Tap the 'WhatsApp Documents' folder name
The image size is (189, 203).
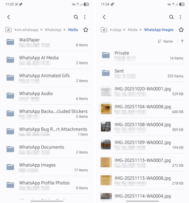tap(41, 147)
